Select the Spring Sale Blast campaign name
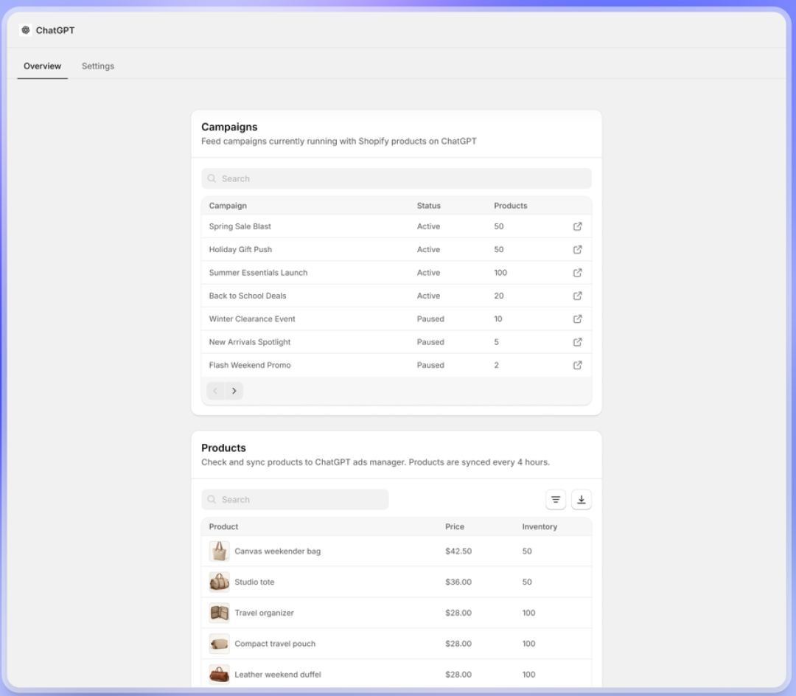Screen dimensions: 796x696 [x=240, y=226]
